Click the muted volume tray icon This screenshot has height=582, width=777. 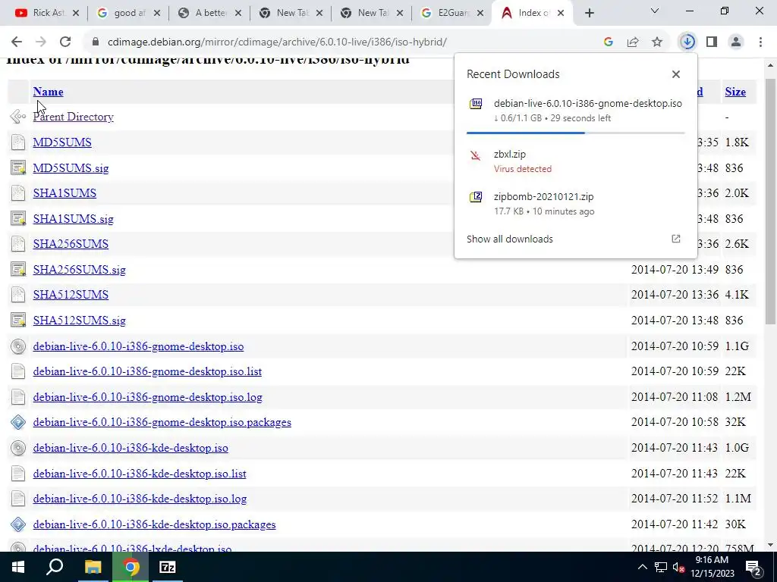(x=678, y=567)
